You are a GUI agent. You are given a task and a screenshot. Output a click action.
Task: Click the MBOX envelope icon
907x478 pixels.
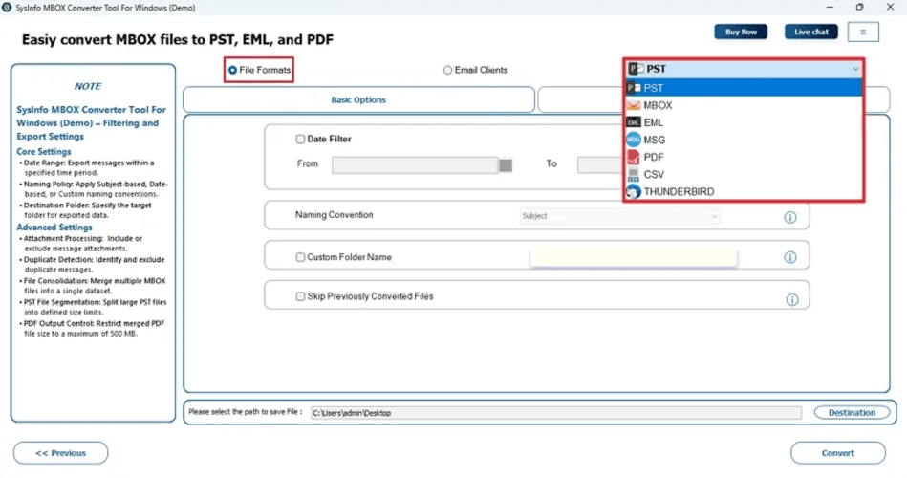[634, 105]
